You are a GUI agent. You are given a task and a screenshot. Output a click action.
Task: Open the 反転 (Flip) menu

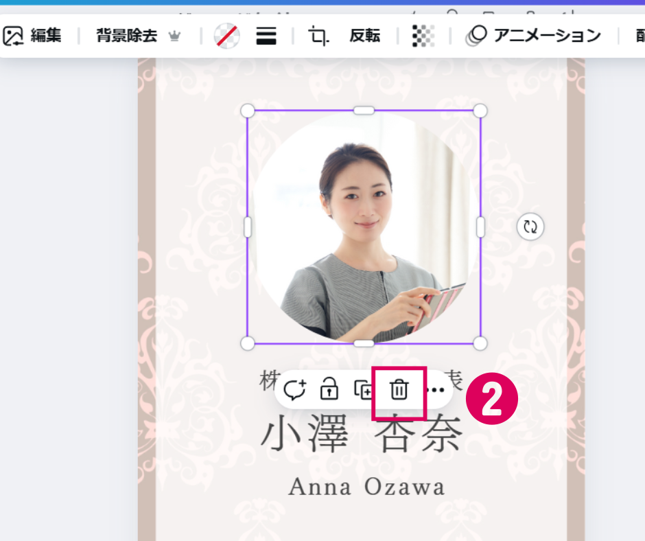(x=364, y=36)
